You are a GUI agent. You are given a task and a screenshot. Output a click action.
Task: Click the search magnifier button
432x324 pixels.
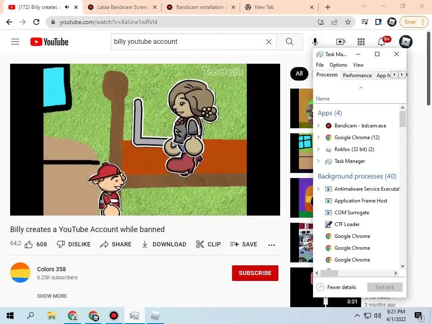coord(289,42)
